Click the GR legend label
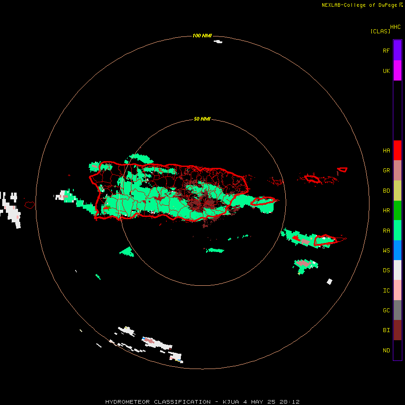The height and width of the screenshot is (405, 405). (x=386, y=171)
